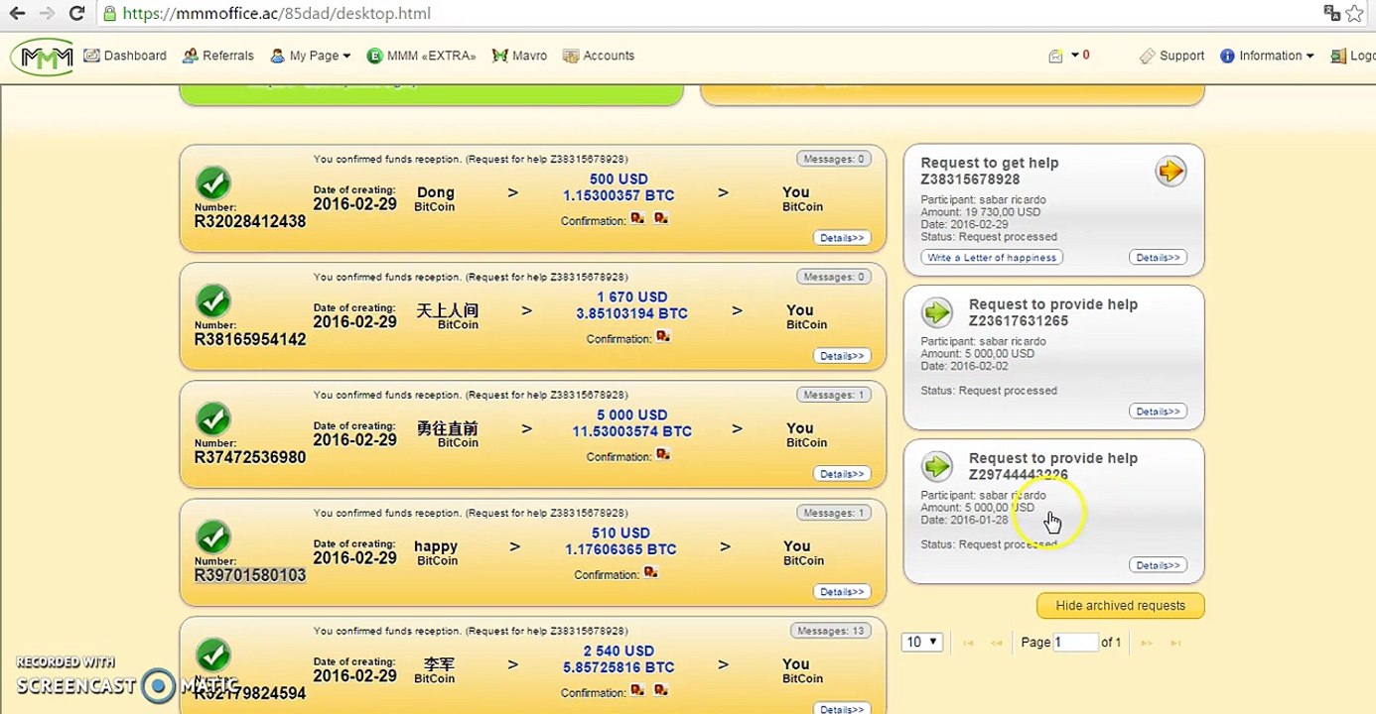The height and width of the screenshot is (714, 1376).
Task: Click green checkmark beside 李军 order
Action: [212, 655]
